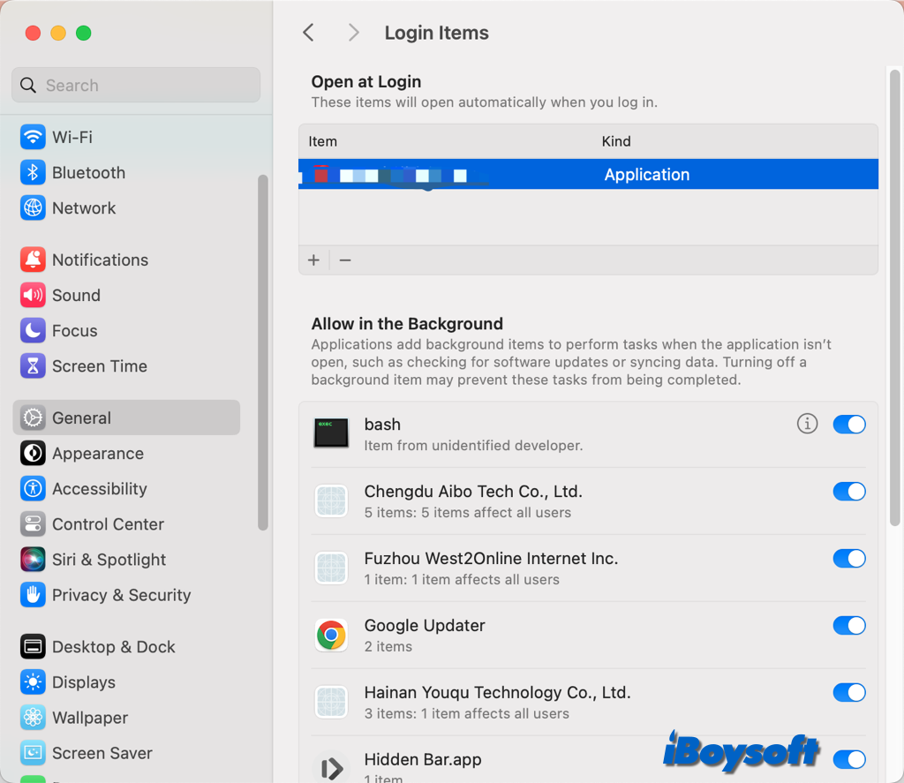The width and height of the screenshot is (904, 783).
Task: Click the sidebar vertical scrollbar
Action: [x=262, y=353]
